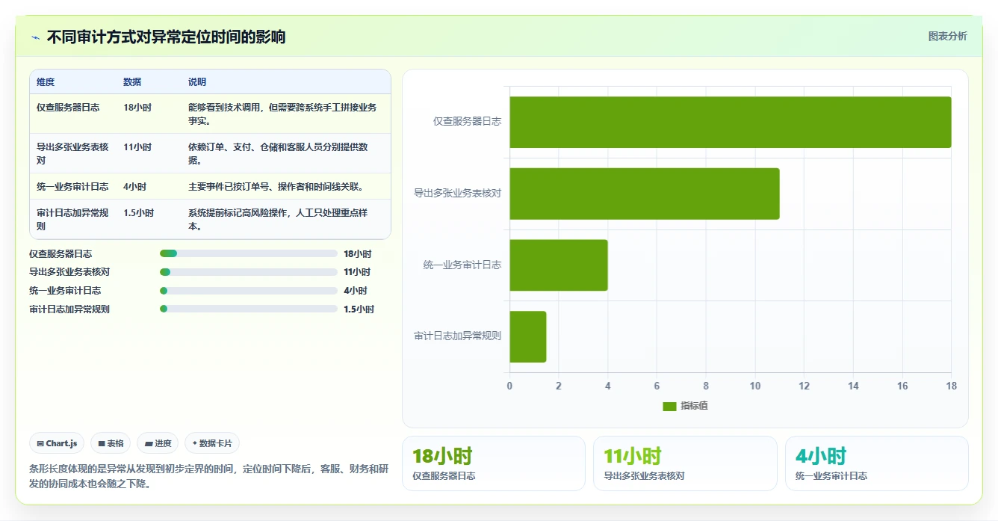The width and height of the screenshot is (998, 521).
Task: Click the lightning icon beside the page title
Action: click(x=35, y=37)
